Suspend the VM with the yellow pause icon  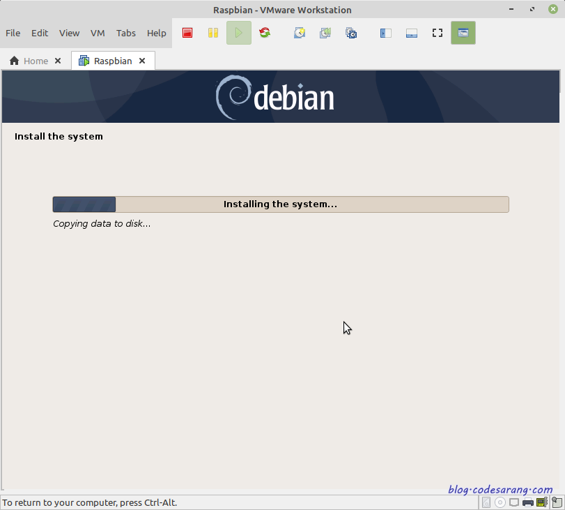(213, 33)
